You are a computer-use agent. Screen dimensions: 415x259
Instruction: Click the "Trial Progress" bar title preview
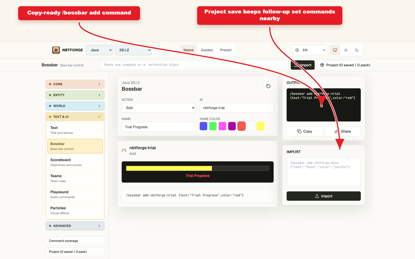click(198, 176)
